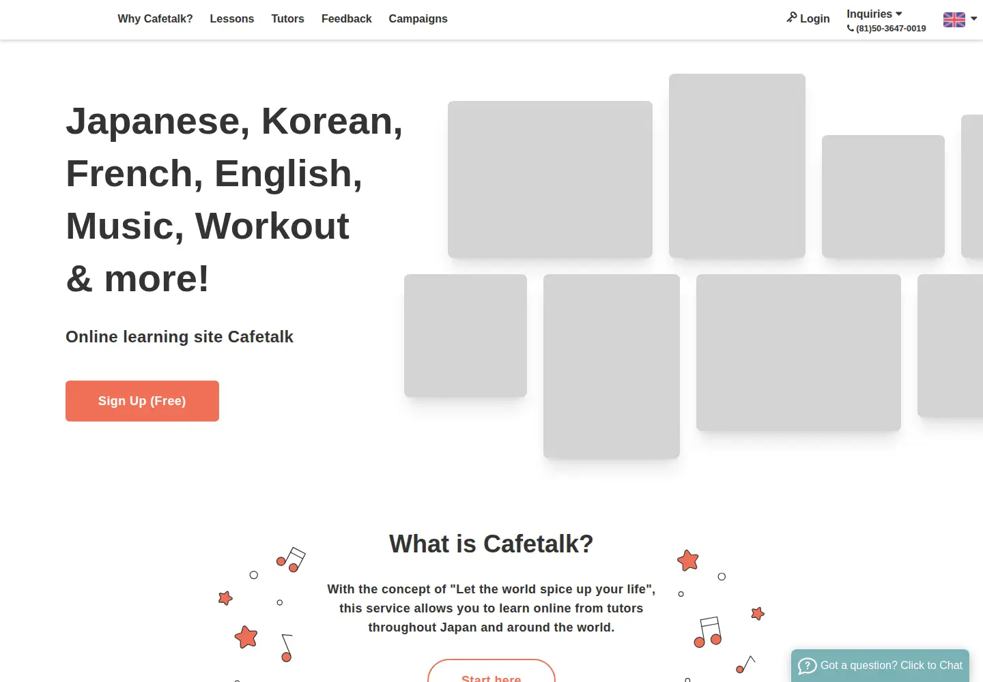The image size is (983, 682).
Task: Click the chat bubble question mark icon
Action: coord(808,666)
